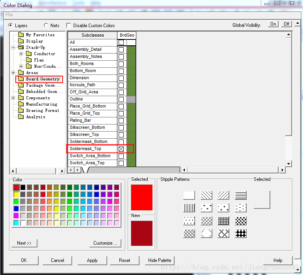Select the horizontal lines stipple pattern

pyautogui.click(x=241, y=195)
